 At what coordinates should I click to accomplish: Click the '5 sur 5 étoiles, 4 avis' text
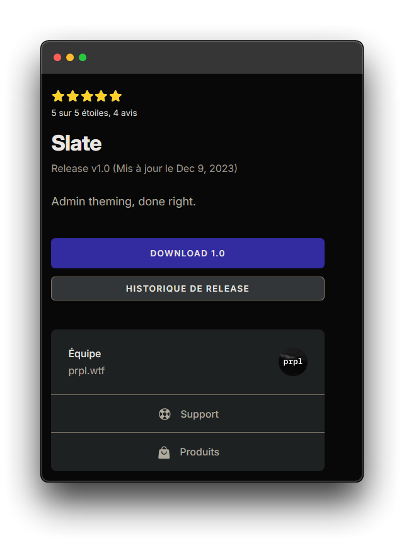tap(95, 113)
